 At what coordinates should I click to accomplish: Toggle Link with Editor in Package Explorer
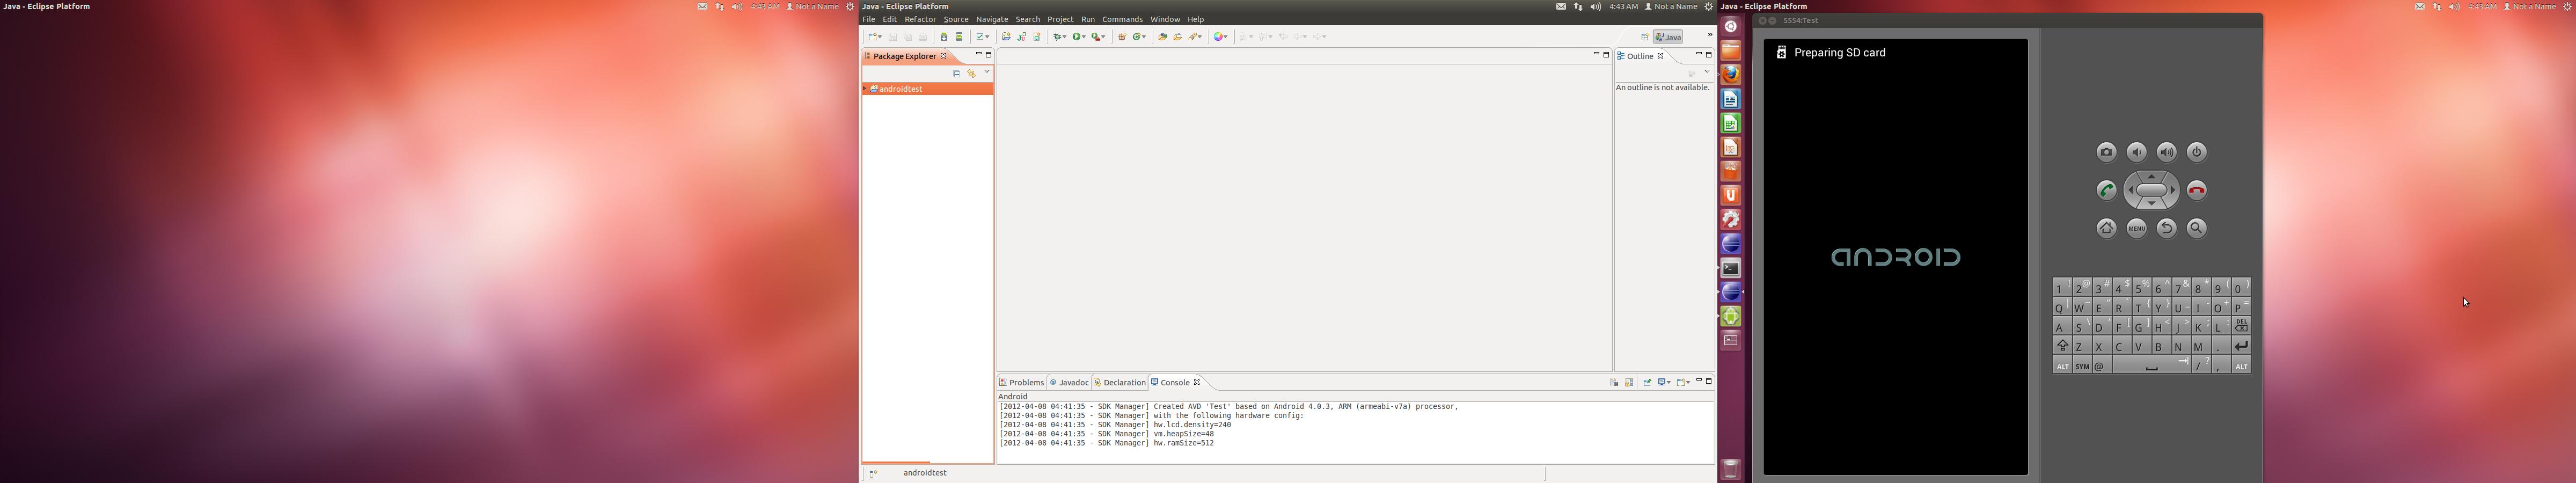(x=971, y=74)
